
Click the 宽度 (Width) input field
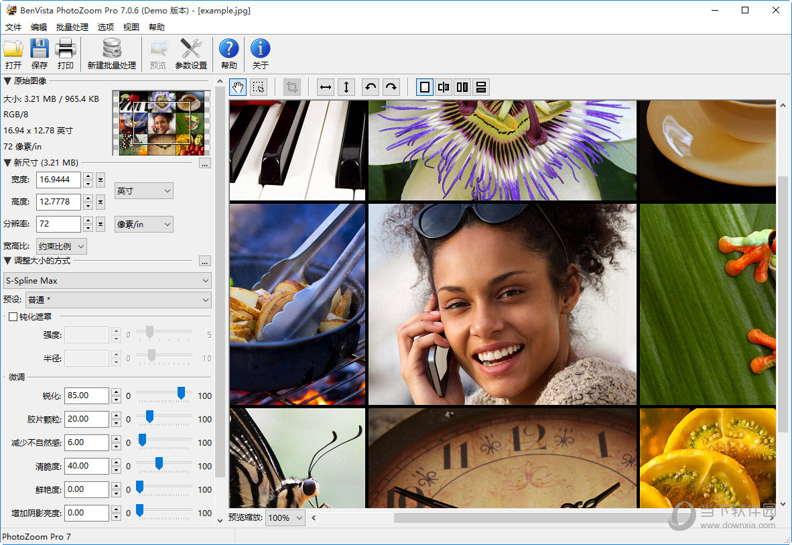(x=59, y=180)
